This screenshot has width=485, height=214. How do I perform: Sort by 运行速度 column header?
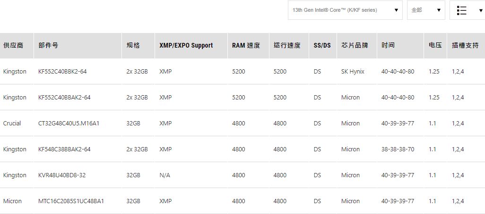pyautogui.click(x=287, y=46)
